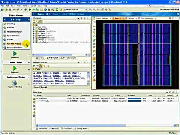Launch Power Estimation from the sidebar

tap(13, 36)
